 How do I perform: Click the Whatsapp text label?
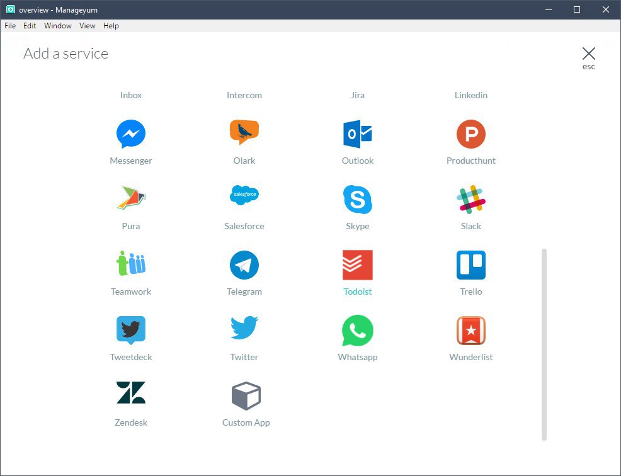point(358,357)
